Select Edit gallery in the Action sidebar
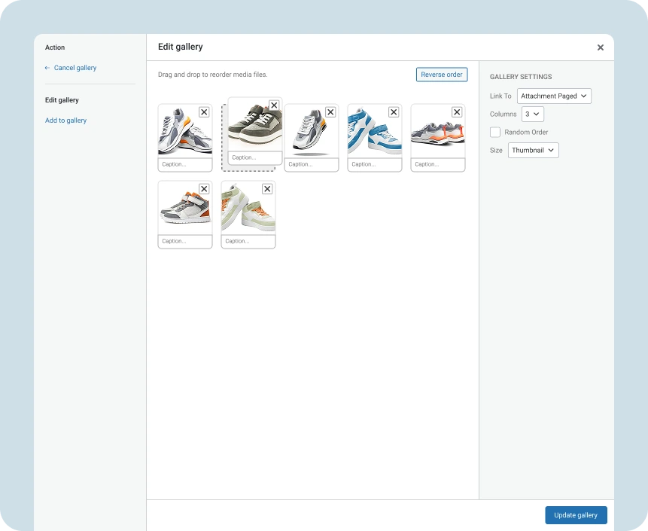Image resolution: width=648 pixels, height=531 pixels. [x=62, y=100]
